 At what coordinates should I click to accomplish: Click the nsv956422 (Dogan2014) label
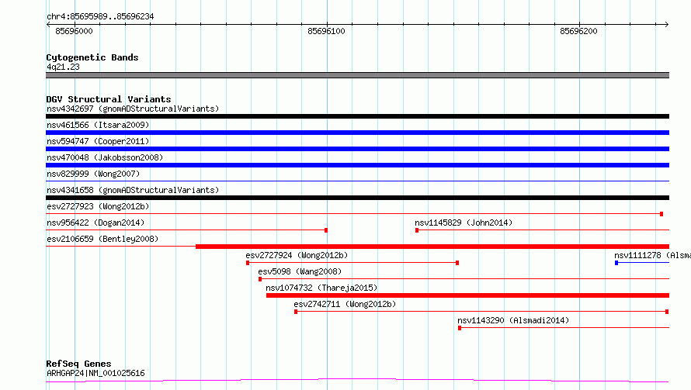pos(95,223)
